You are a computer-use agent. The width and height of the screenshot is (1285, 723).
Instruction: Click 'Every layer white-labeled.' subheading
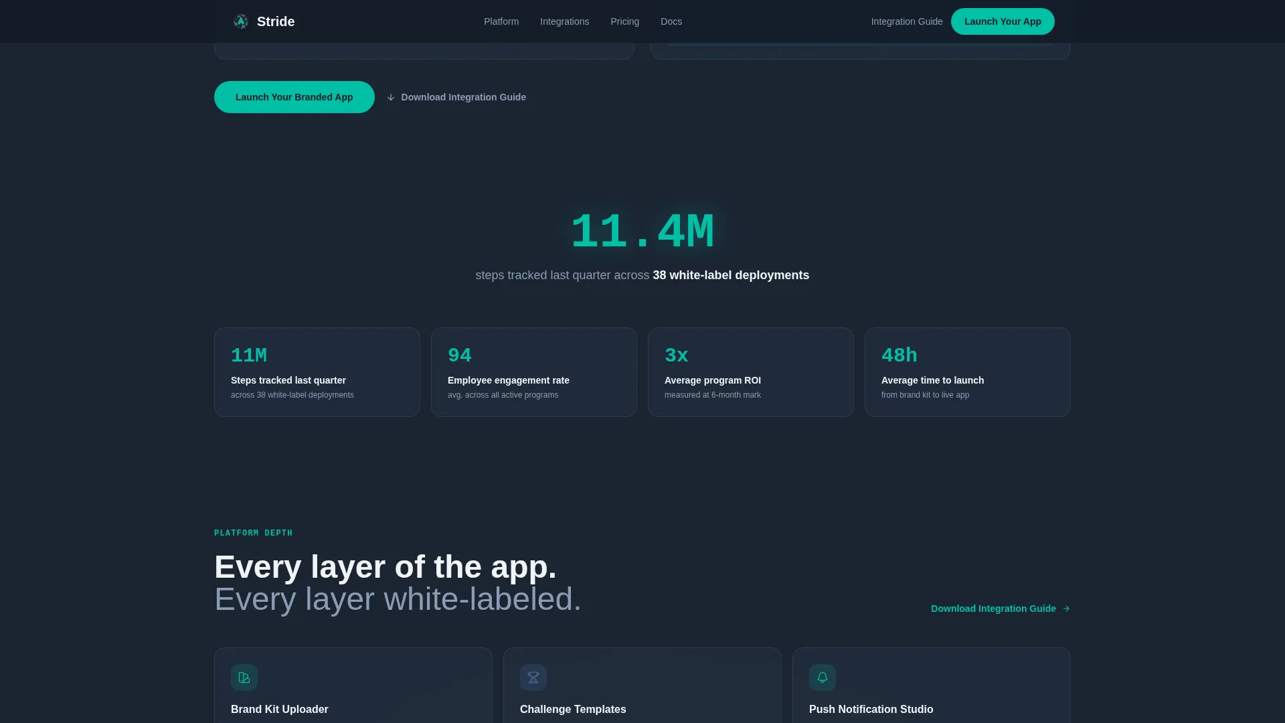pyautogui.click(x=398, y=599)
